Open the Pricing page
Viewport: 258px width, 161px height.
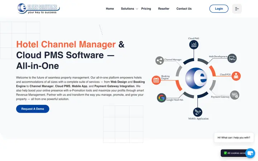click(x=146, y=9)
